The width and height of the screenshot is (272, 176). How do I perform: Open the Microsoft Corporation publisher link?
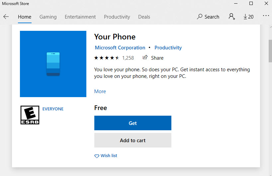[x=120, y=48]
